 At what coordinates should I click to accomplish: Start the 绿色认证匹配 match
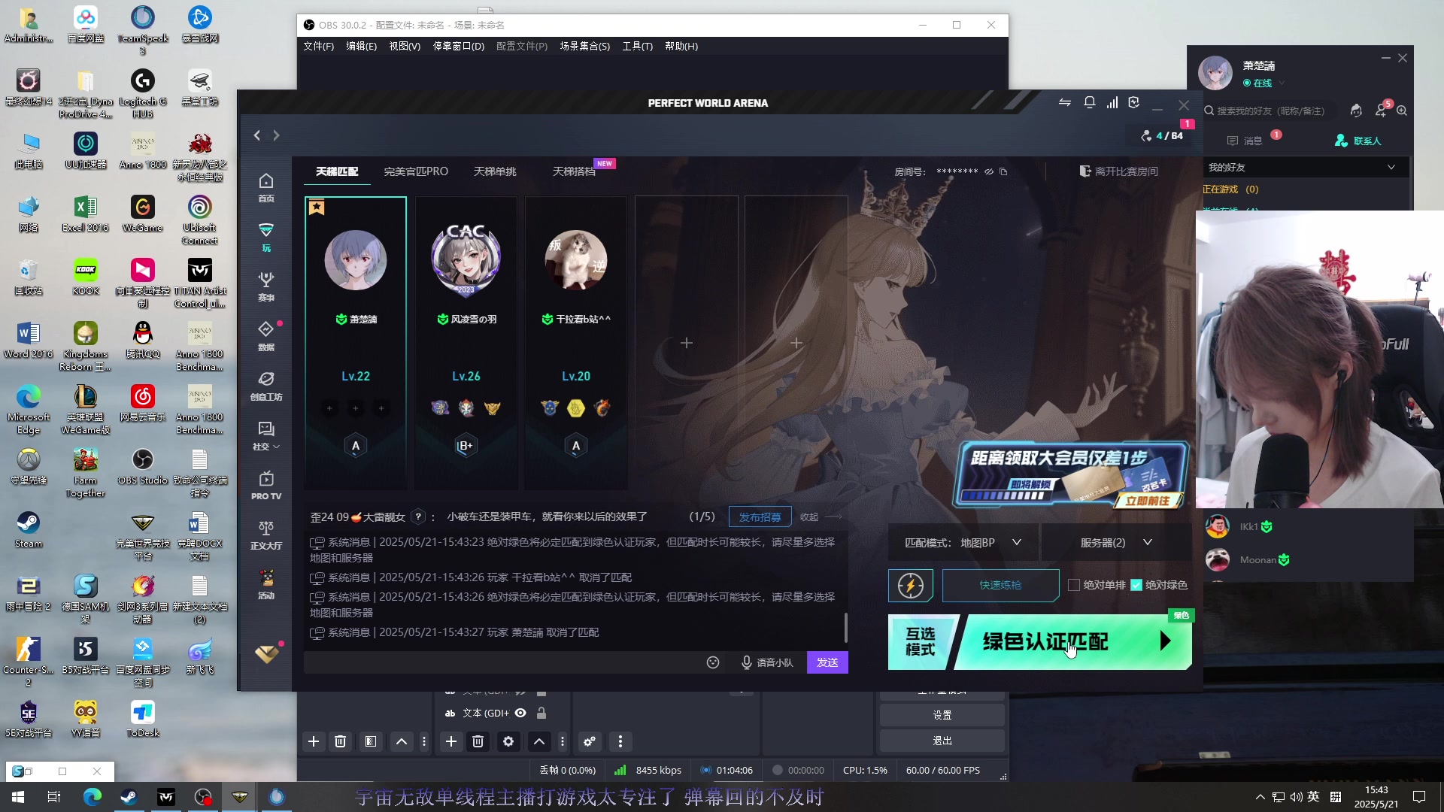tap(1074, 641)
